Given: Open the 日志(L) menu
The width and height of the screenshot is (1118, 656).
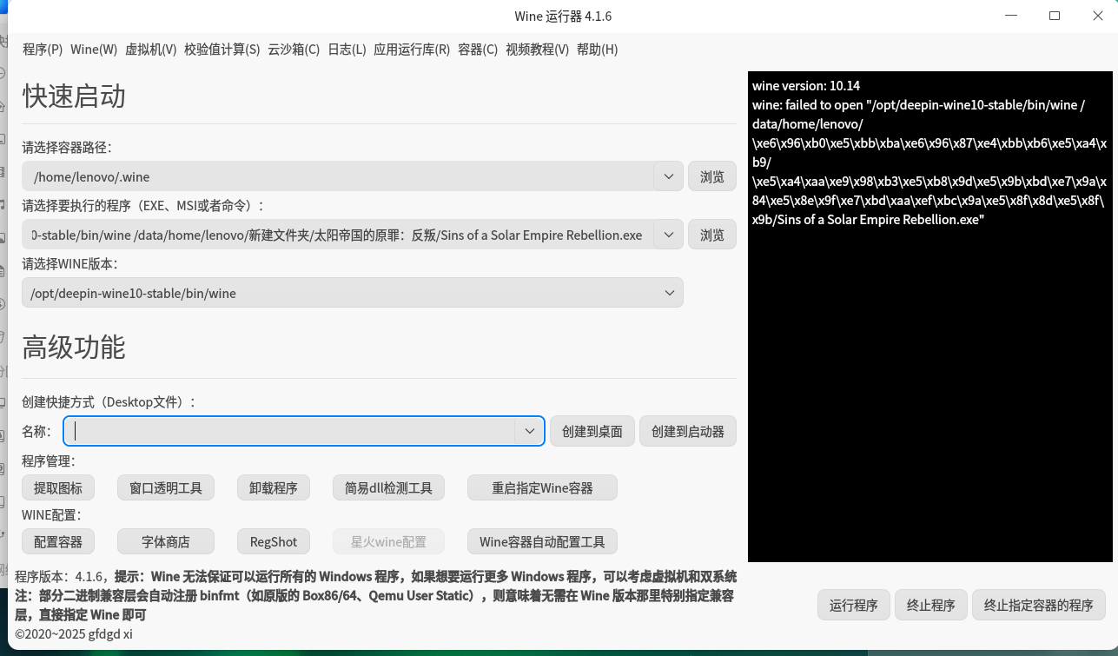Looking at the screenshot, I should tap(347, 50).
